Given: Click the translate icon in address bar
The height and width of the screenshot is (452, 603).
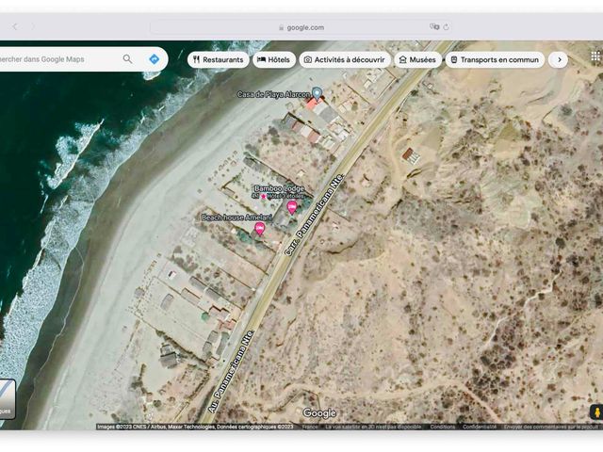Looking at the screenshot, I should [x=434, y=27].
